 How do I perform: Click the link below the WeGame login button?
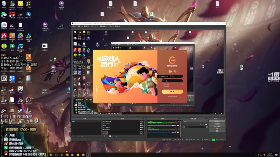[172, 96]
